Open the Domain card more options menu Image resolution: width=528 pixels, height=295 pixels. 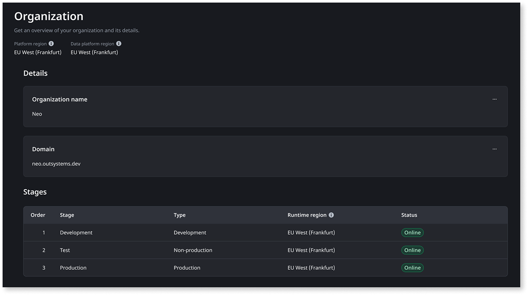(494, 149)
